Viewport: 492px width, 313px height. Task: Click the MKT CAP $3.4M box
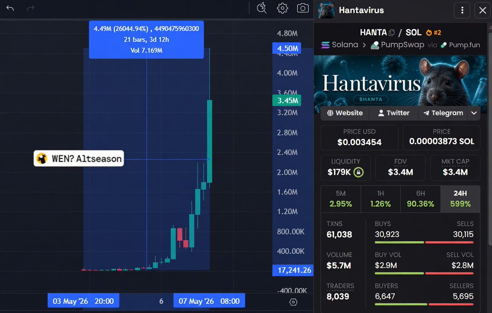455,167
